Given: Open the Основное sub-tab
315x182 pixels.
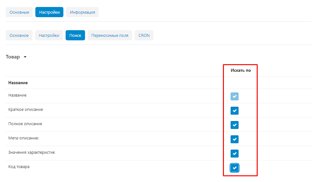Looking at the screenshot, I should pos(19,35).
